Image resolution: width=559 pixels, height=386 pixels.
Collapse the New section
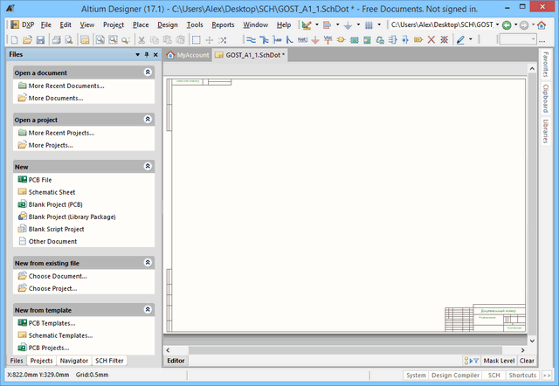tap(148, 165)
